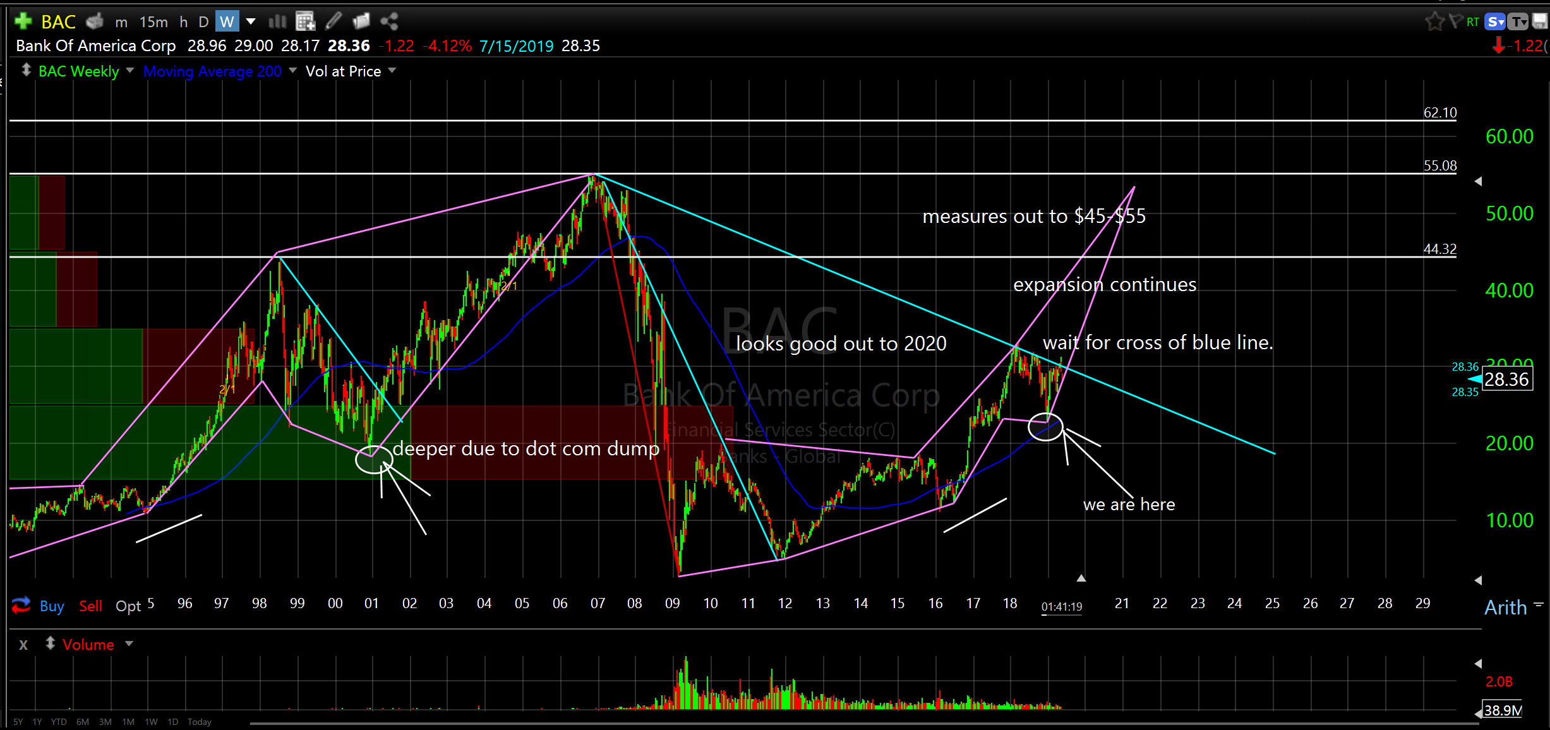Click the Buy button
1550x730 pixels.
click(52, 606)
